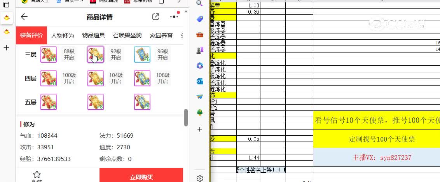Go back using the left arrow
Image resolution: width=440 pixels, height=182 pixels.
click(24, 17)
